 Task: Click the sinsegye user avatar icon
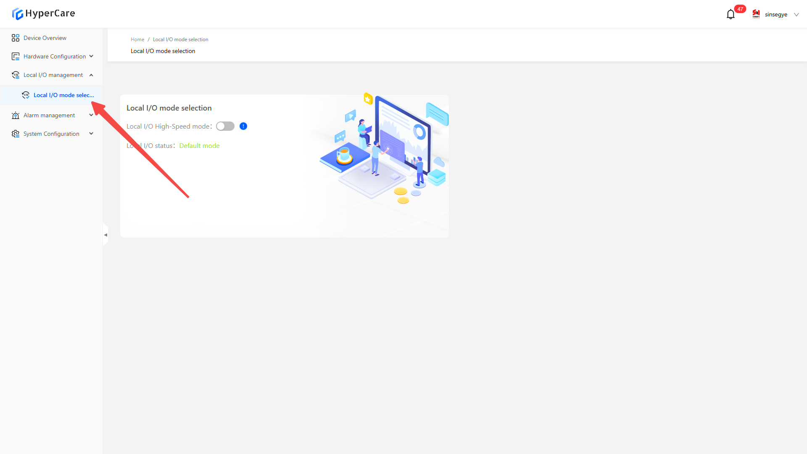756,14
